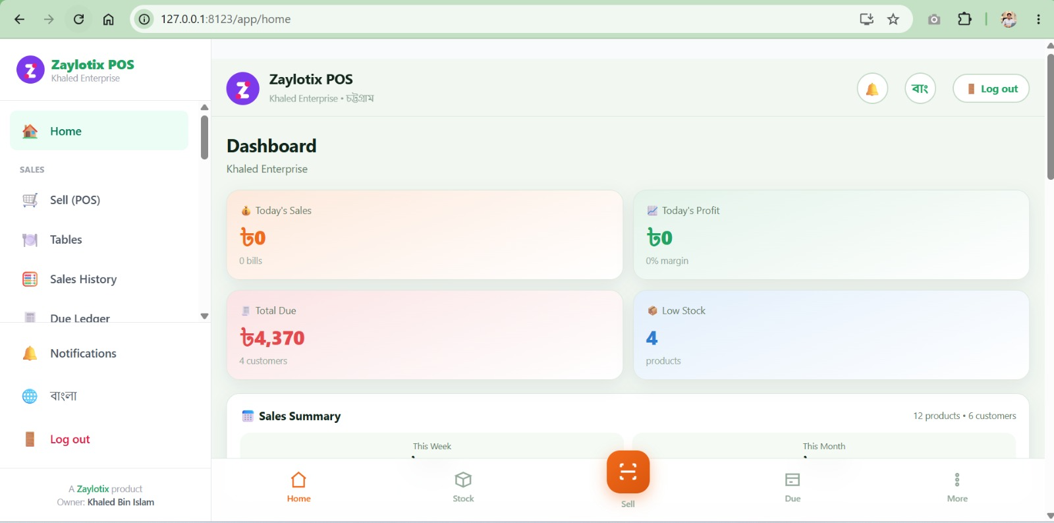This screenshot has width=1054, height=523.
Task: Switch language with the বাং header button
Action: [x=920, y=88]
